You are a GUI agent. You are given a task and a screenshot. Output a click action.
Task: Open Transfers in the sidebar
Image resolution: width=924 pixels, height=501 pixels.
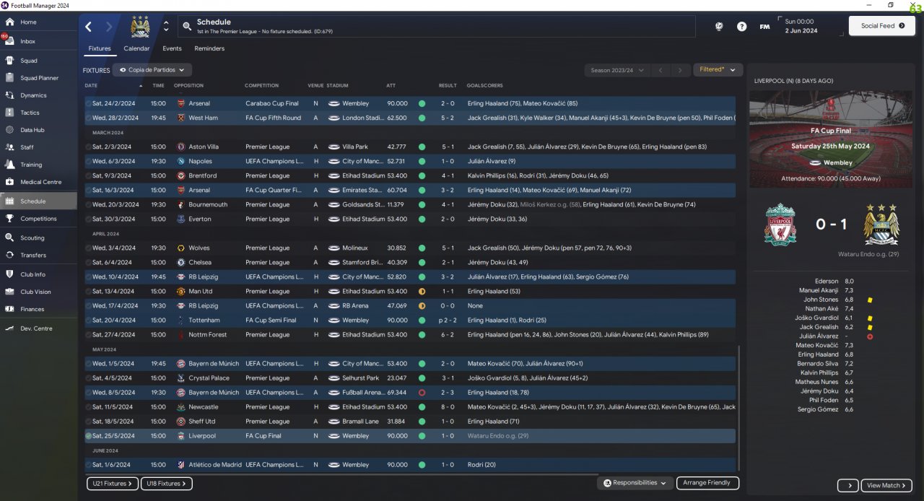point(39,255)
